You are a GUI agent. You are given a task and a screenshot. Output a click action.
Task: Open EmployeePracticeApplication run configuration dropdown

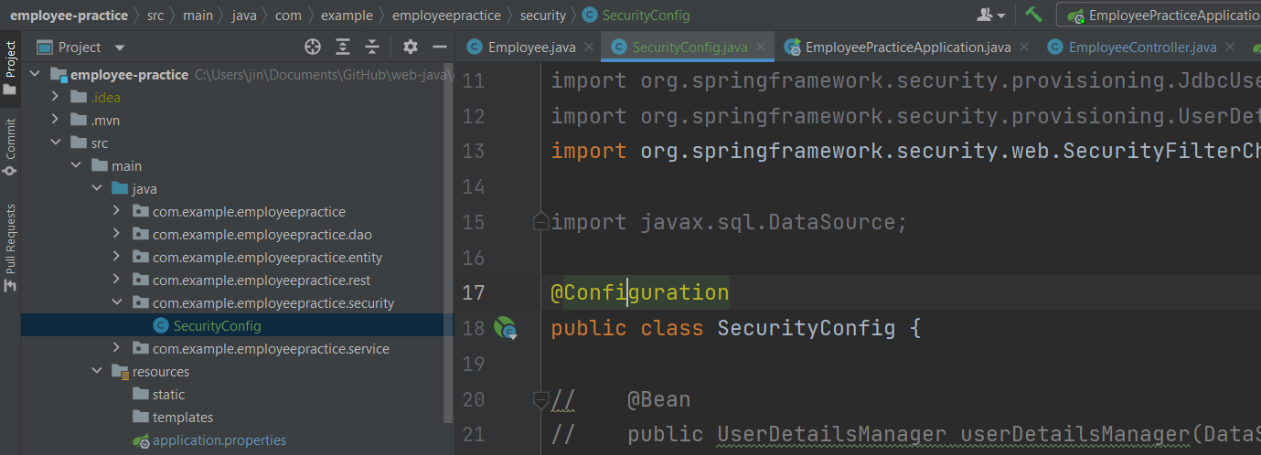(1161, 15)
